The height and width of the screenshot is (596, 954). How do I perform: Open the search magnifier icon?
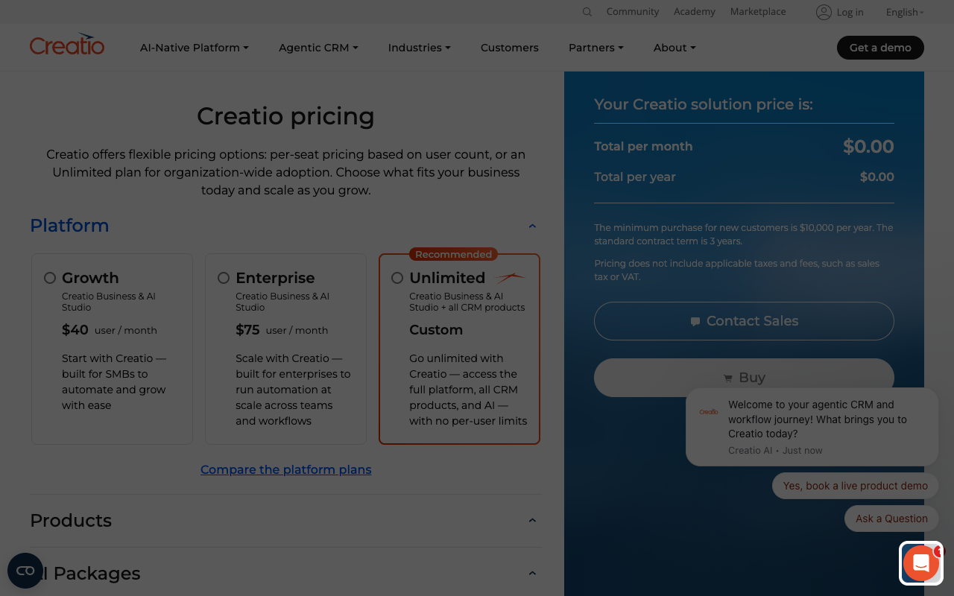point(587,12)
